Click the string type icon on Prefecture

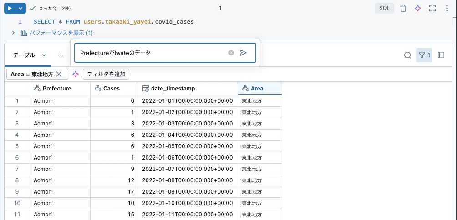[x=37, y=89]
